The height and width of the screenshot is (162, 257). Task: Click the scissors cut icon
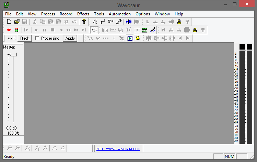(35, 22)
